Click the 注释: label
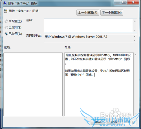The height and width of the screenshot is (129, 141). [29, 20]
